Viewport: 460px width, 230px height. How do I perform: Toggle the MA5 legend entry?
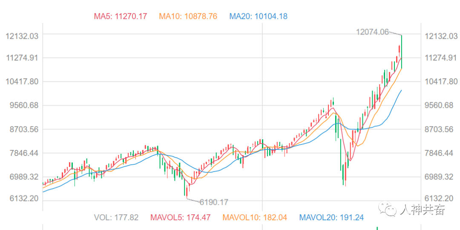click(x=120, y=17)
